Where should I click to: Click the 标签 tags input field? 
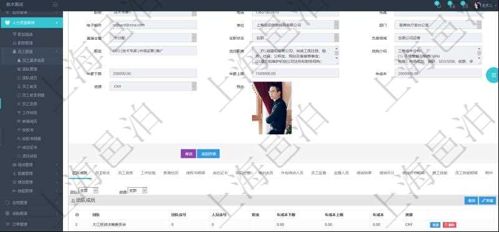[153, 51]
